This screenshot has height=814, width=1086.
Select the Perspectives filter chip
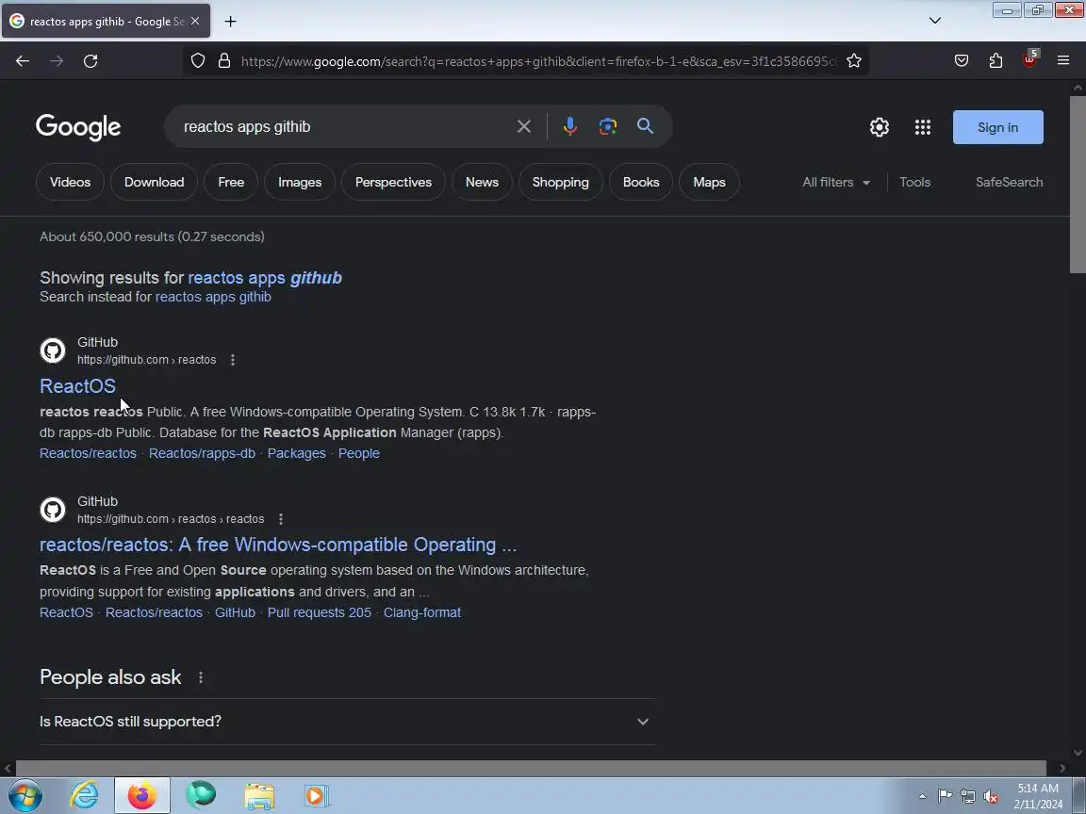[393, 182]
